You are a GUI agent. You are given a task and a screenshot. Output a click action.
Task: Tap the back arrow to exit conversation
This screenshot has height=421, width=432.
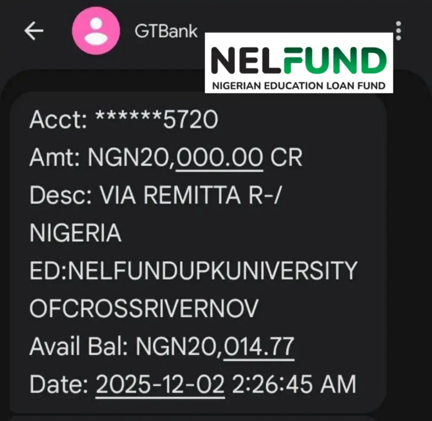click(x=35, y=30)
